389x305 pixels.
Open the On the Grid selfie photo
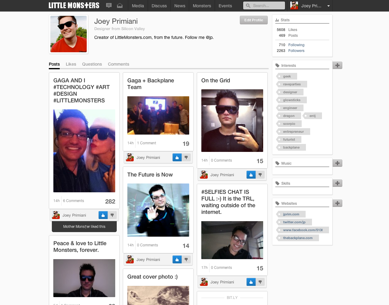pyautogui.click(x=232, y=121)
